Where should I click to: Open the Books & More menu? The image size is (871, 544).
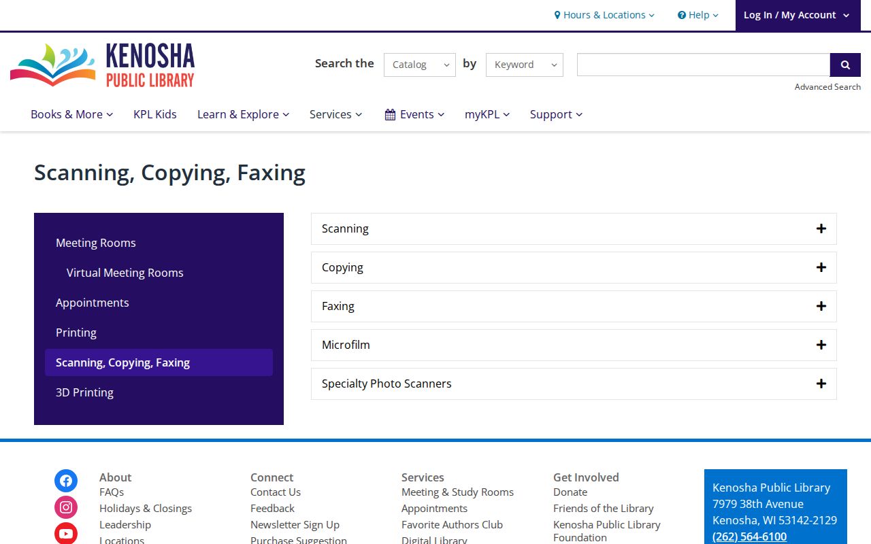coord(71,114)
